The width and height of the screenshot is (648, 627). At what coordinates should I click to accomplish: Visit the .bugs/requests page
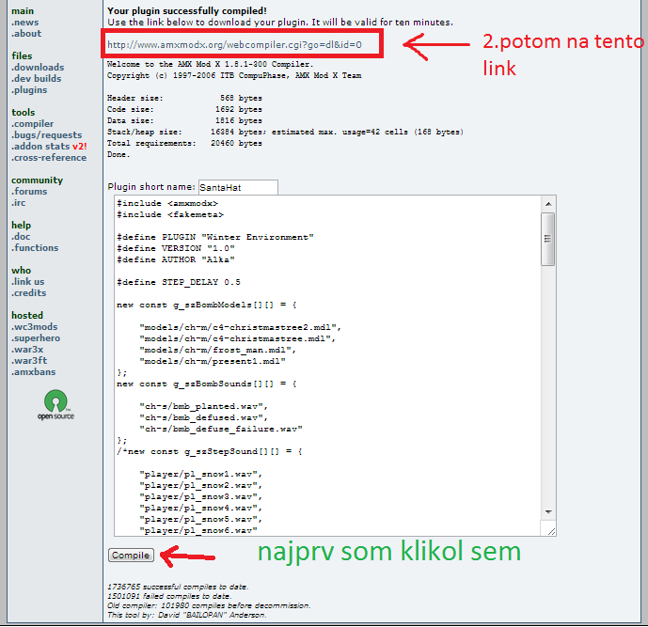46,135
